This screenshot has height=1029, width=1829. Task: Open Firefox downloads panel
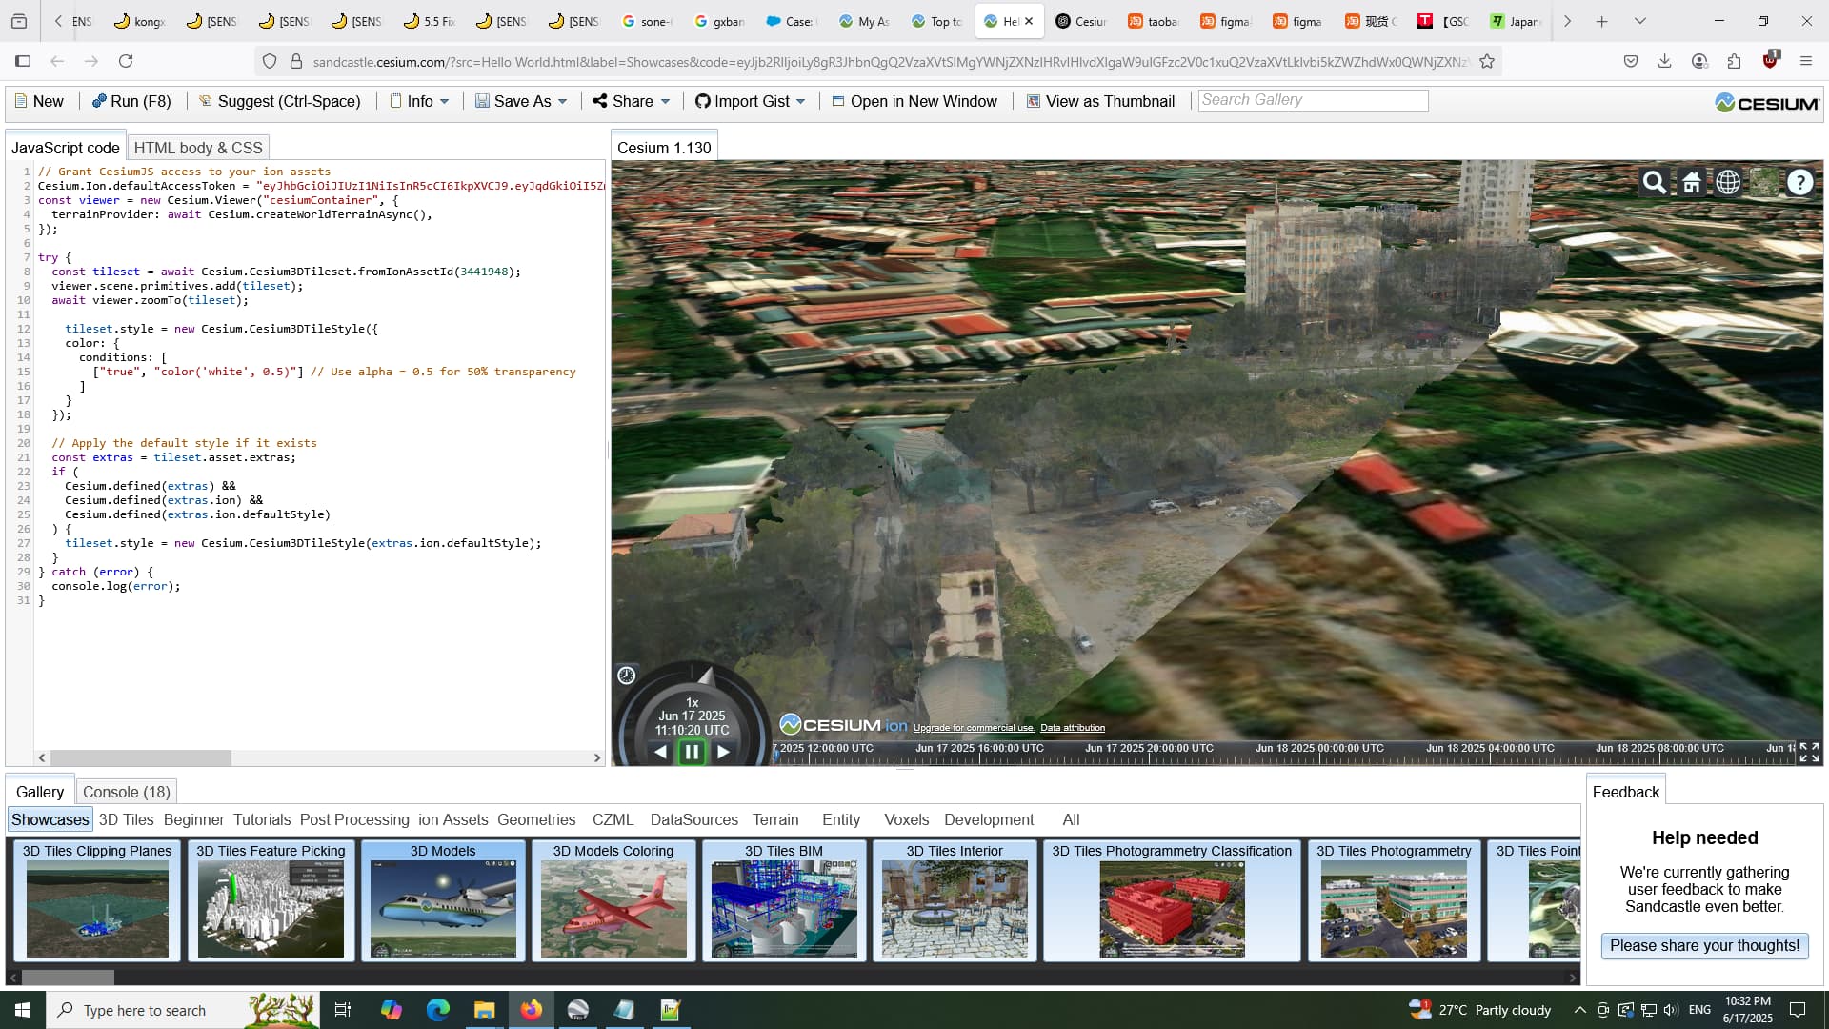click(x=1665, y=61)
